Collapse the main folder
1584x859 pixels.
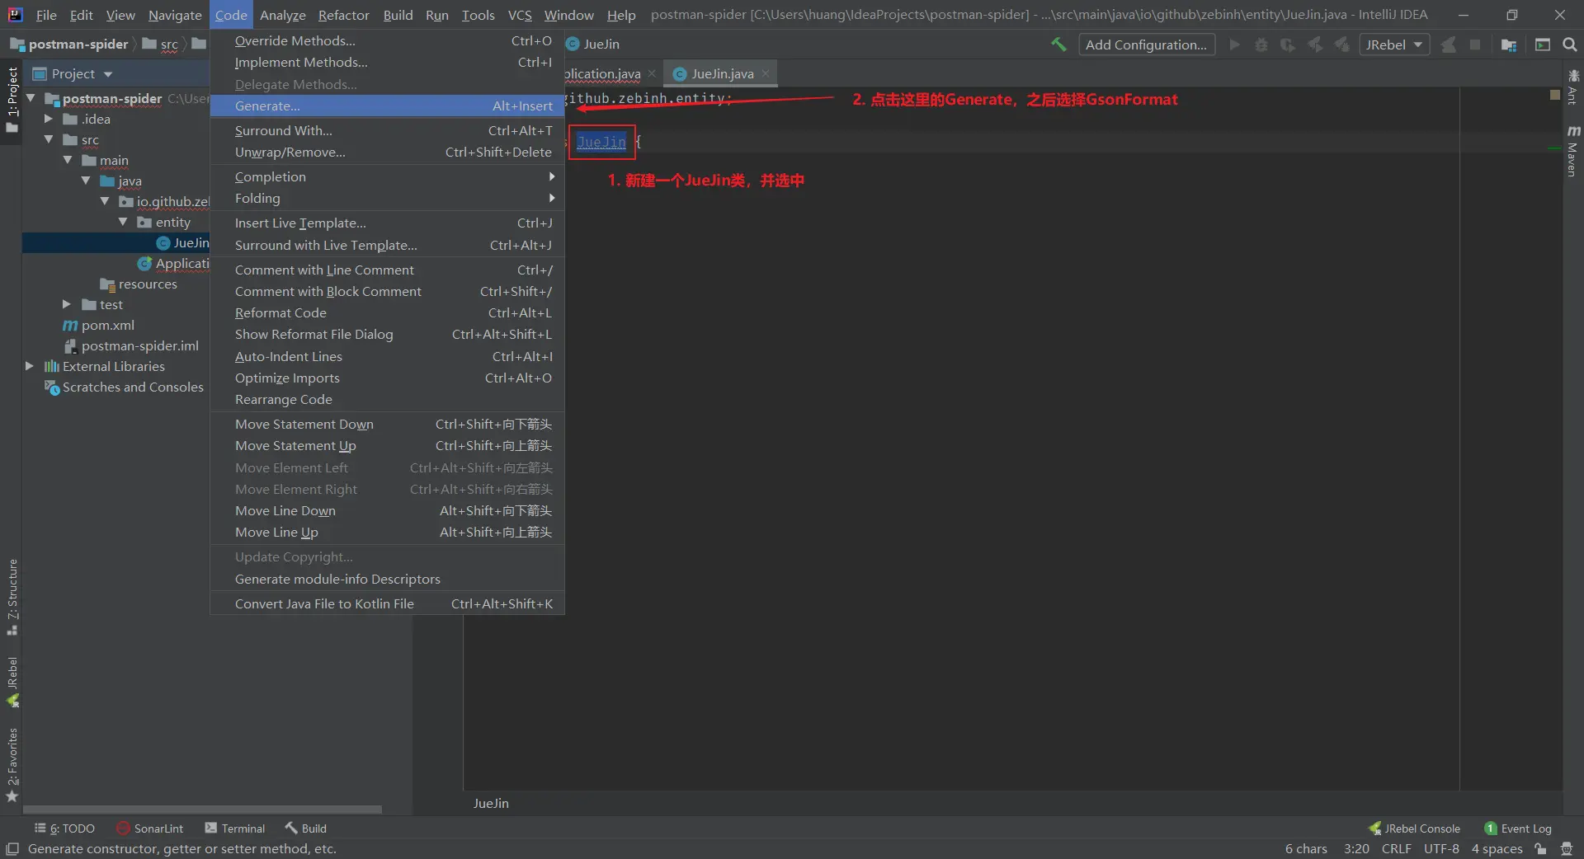click(x=68, y=160)
